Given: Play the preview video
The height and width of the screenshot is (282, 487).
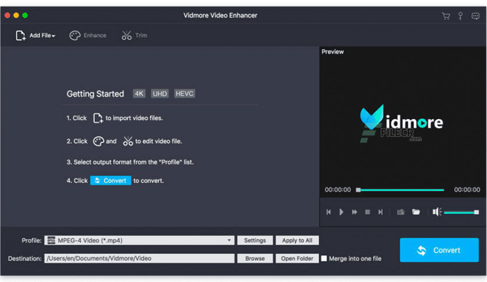Looking at the screenshot, I should pos(341,212).
